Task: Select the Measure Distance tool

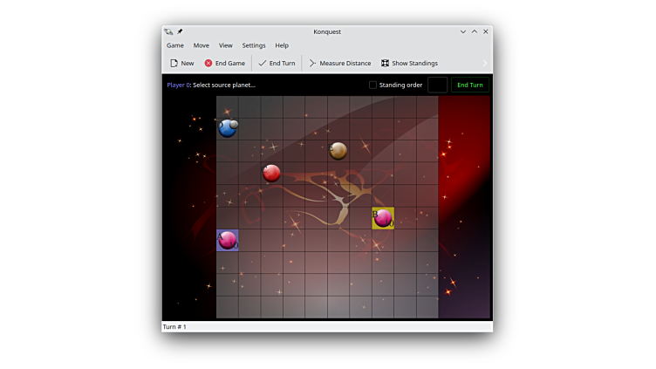Action: pyautogui.click(x=339, y=64)
